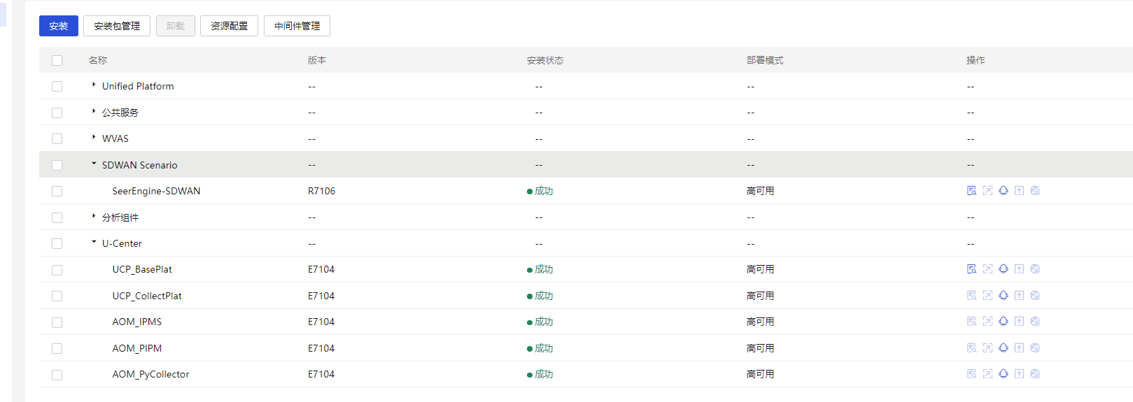Open 安装包管理 package management
Screen dimensions: 1133x402
click(117, 26)
